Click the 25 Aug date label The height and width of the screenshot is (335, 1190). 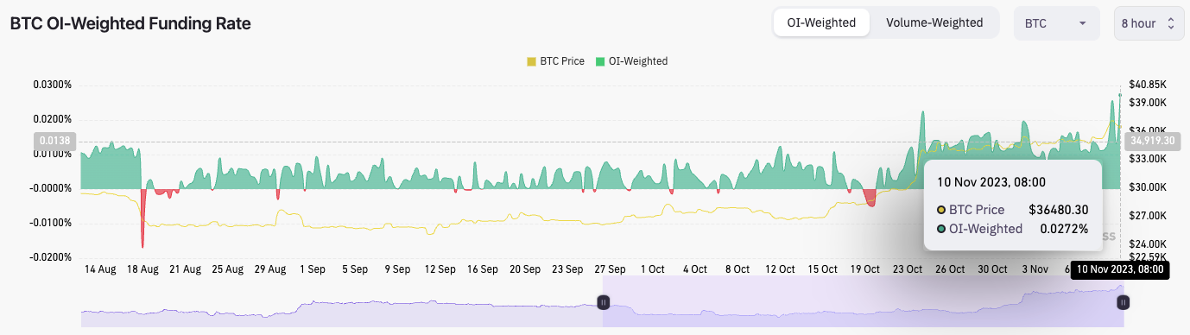pos(227,269)
